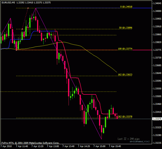
Task: Click price scale value 1.33415
Action: tap(157, 112)
